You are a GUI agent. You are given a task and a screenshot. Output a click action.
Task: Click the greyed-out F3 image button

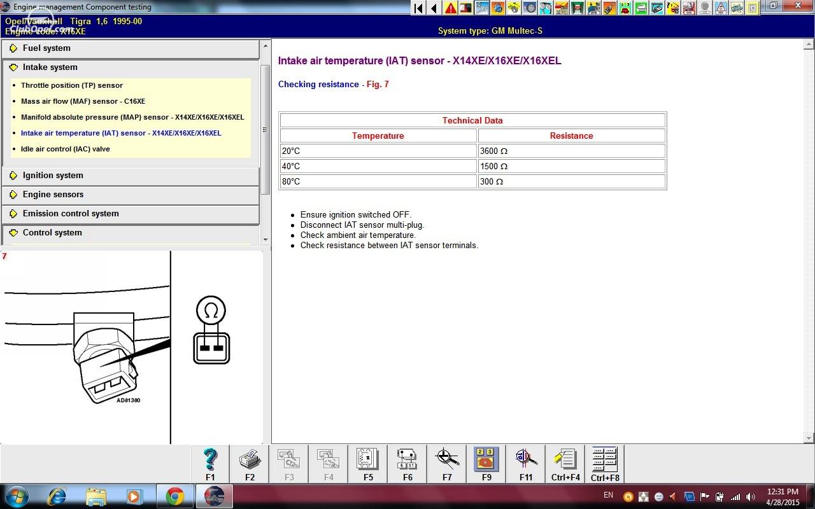tap(289, 464)
